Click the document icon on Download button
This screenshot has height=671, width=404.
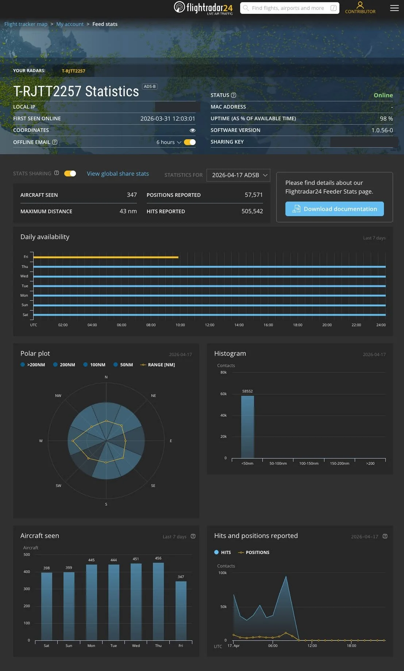point(296,209)
